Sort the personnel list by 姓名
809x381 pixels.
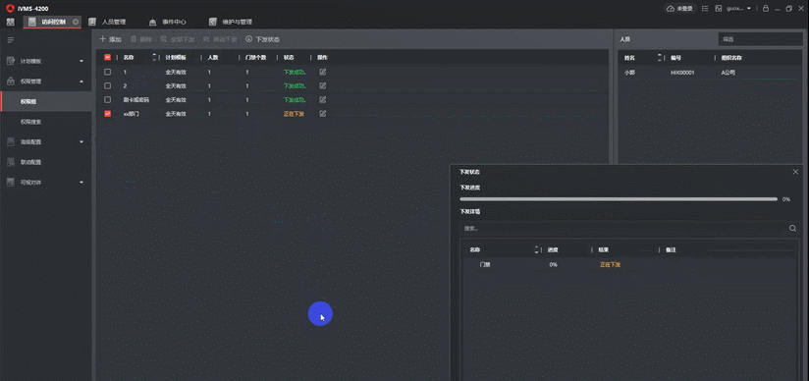(x=660, y=58)
